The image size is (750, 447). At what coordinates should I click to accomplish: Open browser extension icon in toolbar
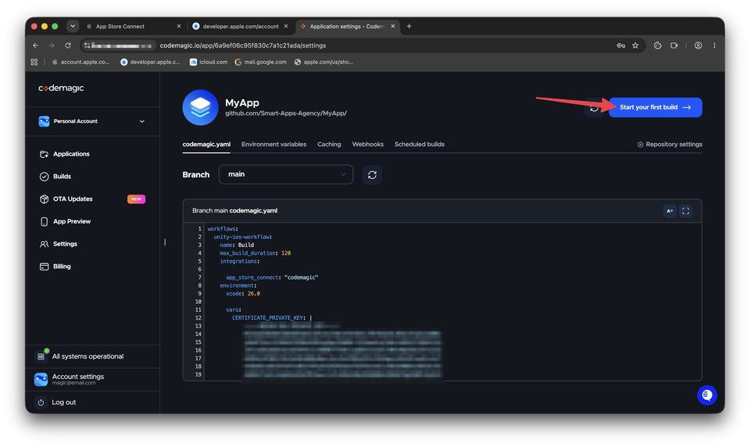(658, 45)
